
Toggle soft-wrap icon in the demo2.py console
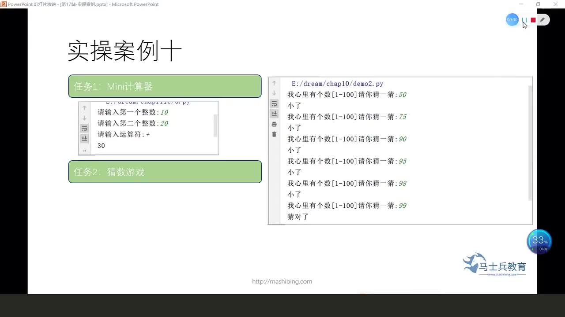[274, 103]
